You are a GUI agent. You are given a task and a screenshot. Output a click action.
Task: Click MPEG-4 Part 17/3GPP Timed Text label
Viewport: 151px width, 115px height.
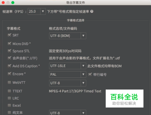(75, 91)
